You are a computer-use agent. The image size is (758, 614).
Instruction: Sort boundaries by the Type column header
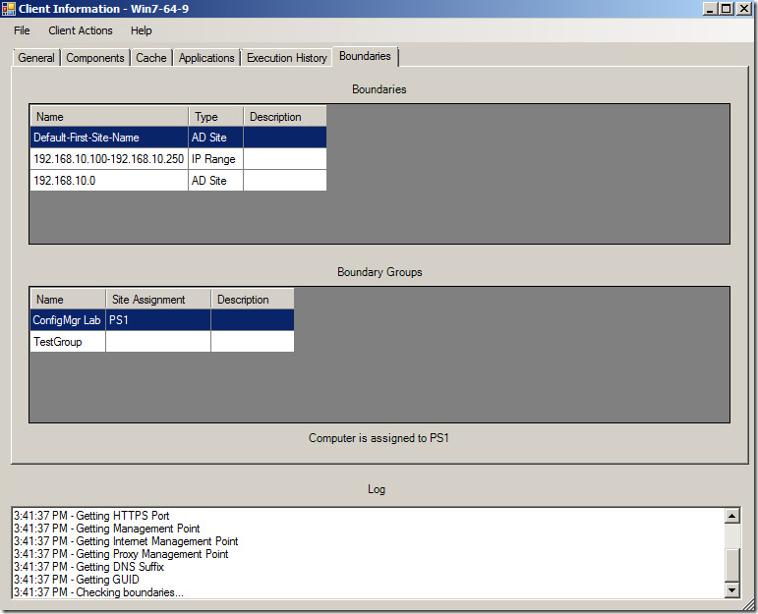(x=215, y=117)
